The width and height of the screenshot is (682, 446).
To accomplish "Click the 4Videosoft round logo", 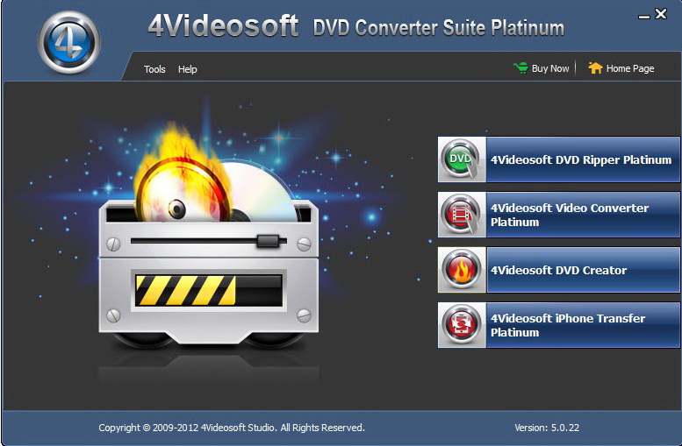I will (x=69, y=42).
